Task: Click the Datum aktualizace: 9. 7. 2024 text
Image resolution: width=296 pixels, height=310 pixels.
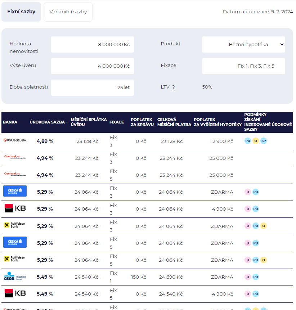Action: tap(258, 12)
